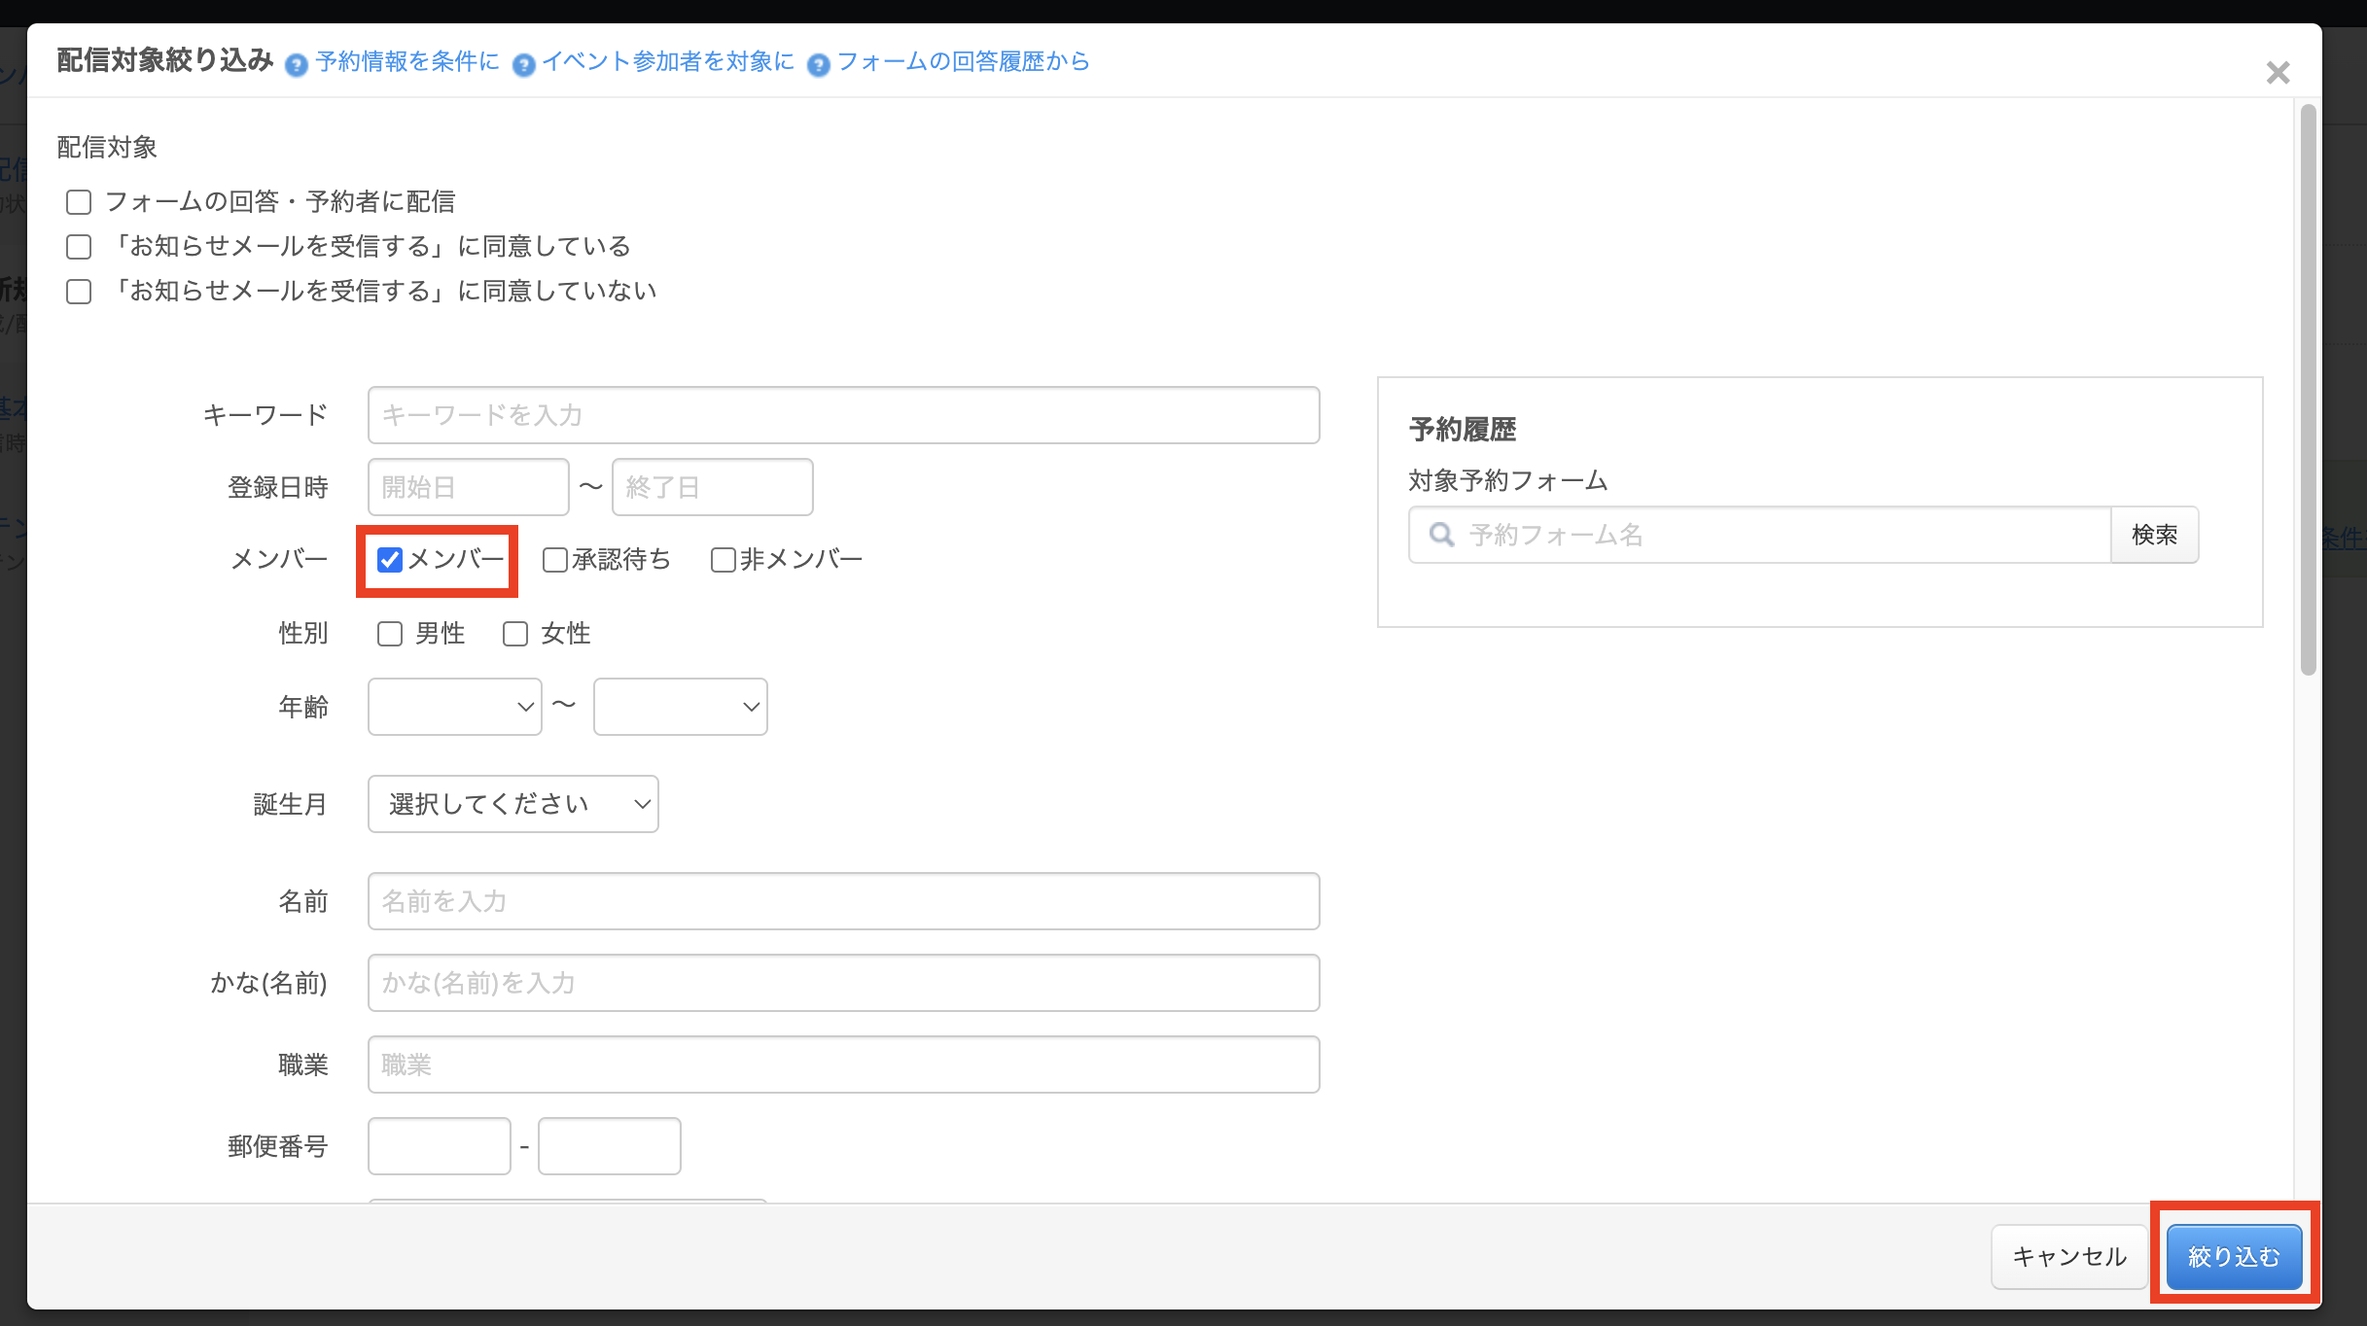Uncheck the メンバー checkbox
The image size is (2367, 1326).
(390, 560)
